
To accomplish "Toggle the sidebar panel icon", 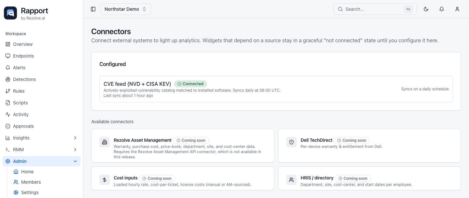I will tap(93, 9).
